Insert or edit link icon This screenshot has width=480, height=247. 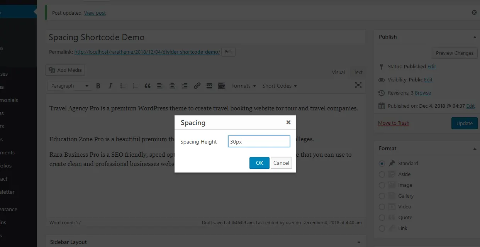(x=197, y=86)
